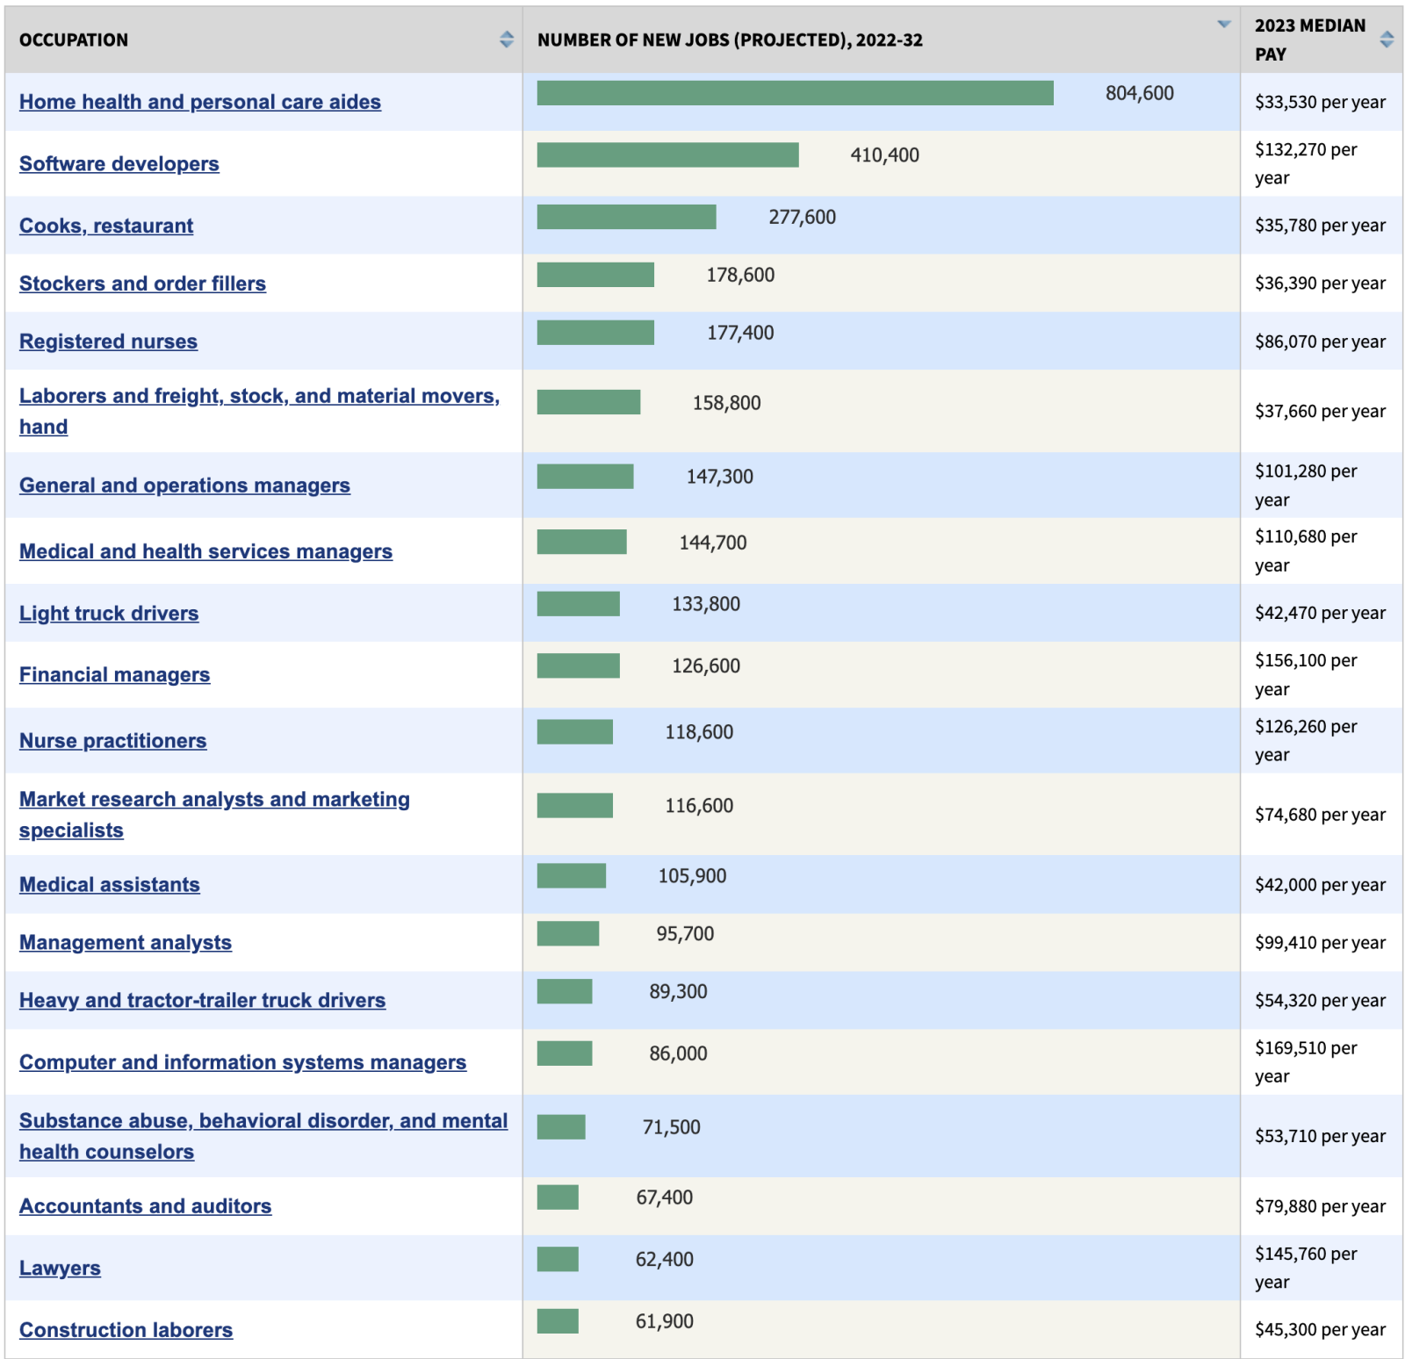This screenshot has height=1359, width=1405.
Task: Click the Construction laborers link
Action: [x=126, y=1330]
